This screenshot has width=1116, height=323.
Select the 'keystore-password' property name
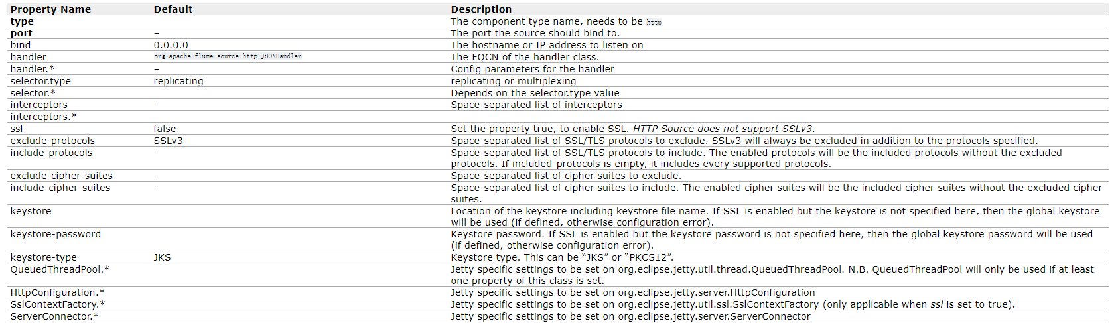[x=56, y=234]
